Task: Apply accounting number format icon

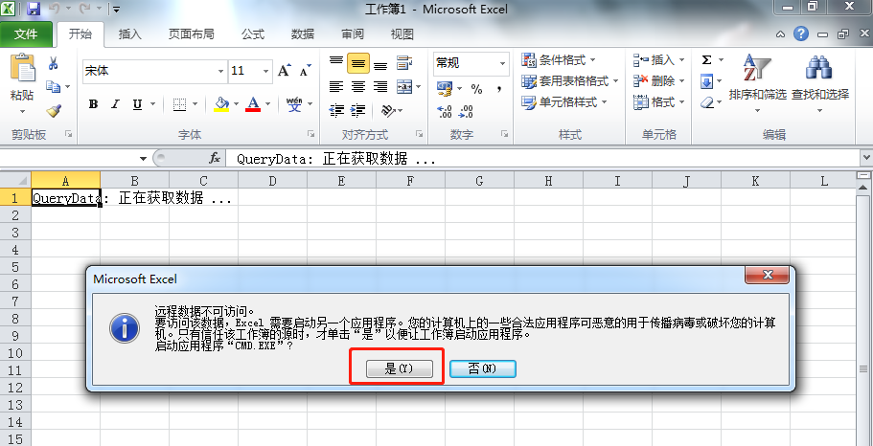Action: click(445, 88)
